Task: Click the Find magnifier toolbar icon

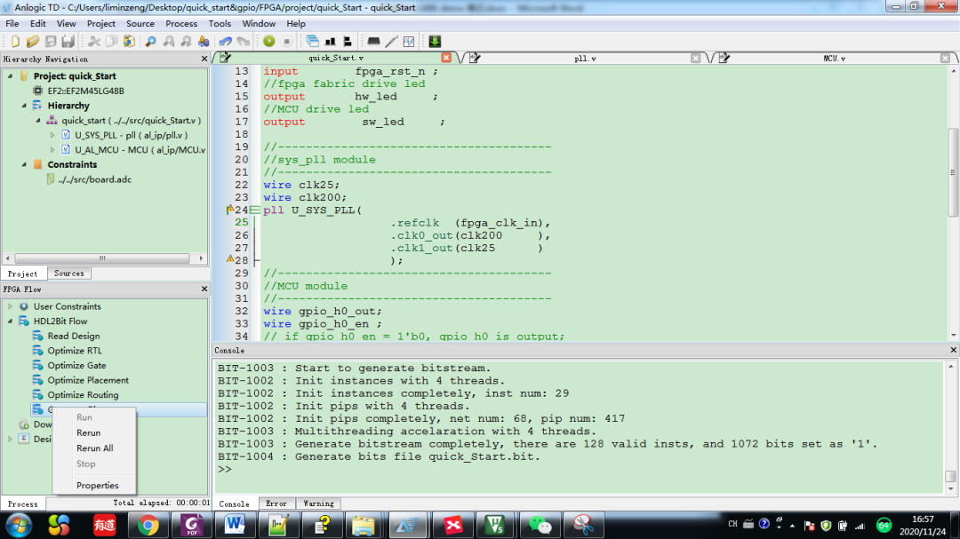Action: 150,42
